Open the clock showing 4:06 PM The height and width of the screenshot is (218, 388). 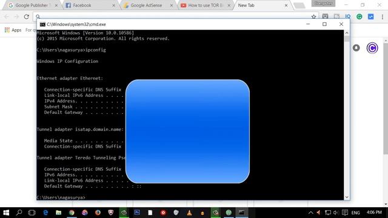[374, 213]
